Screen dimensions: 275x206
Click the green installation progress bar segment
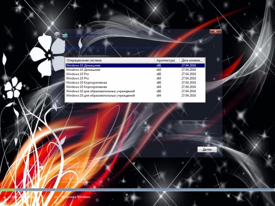pos(8,190)
